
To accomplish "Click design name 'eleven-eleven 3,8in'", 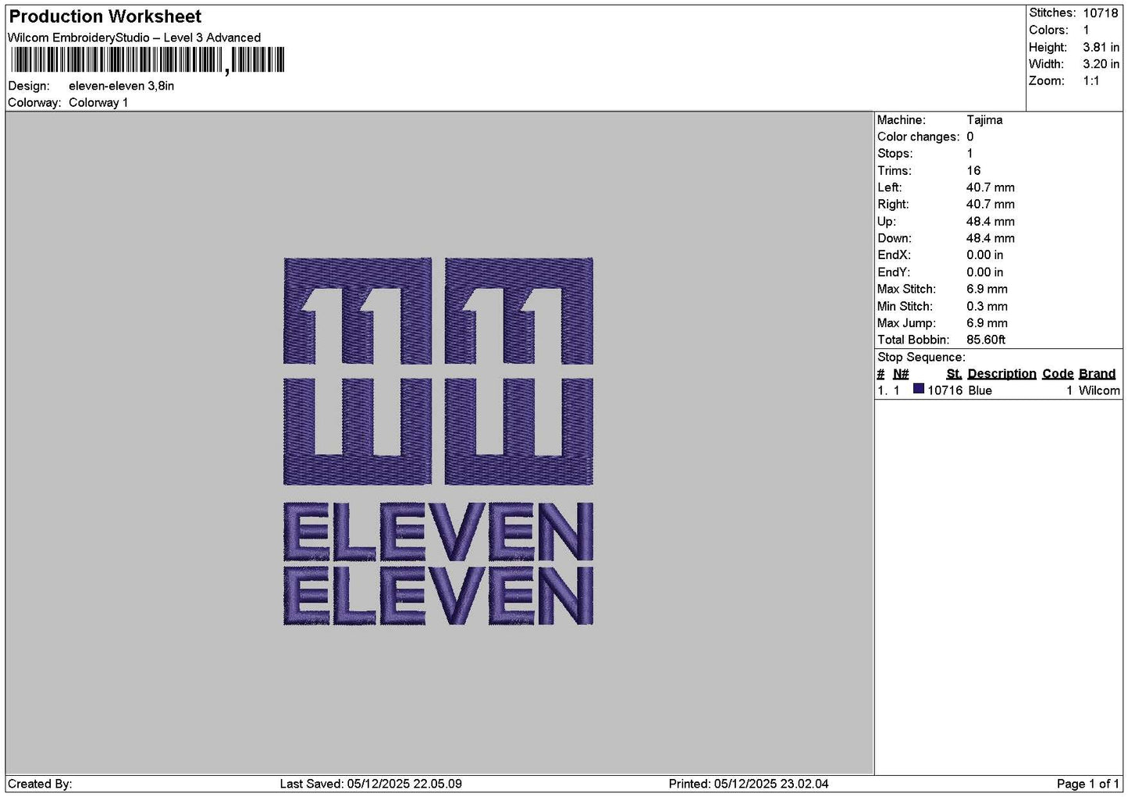I will [122, 86].
